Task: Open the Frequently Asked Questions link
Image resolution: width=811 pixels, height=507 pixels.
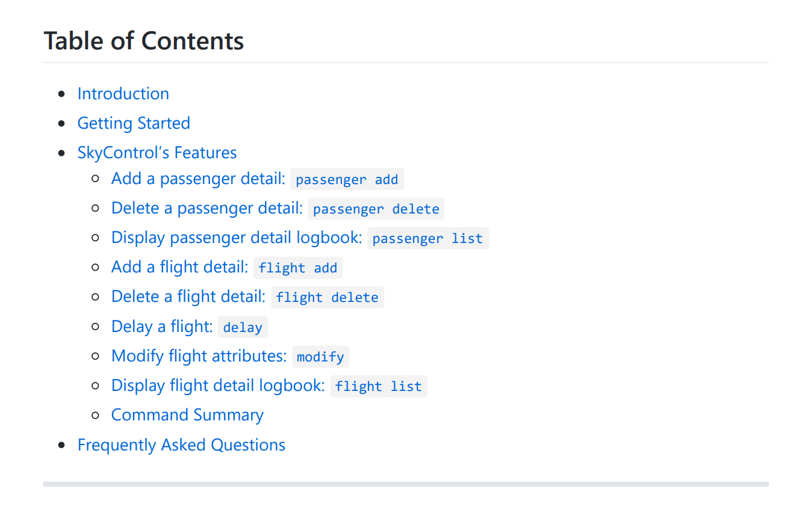Action: point(181,445)
